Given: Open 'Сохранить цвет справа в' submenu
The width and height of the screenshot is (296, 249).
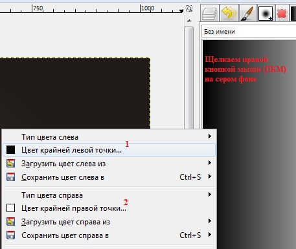Looking at the screenshot, I should (109, 235).
